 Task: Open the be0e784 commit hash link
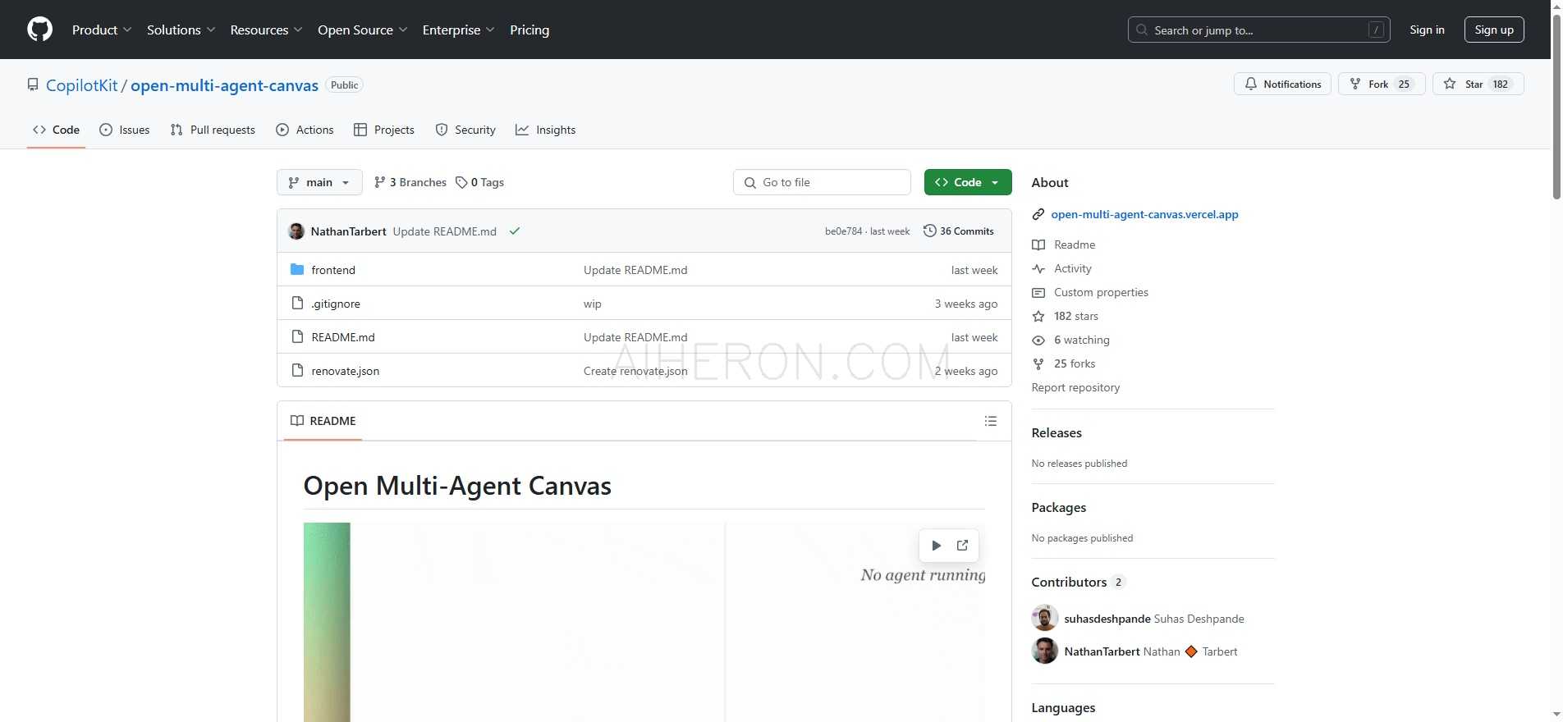click(844, 231)
